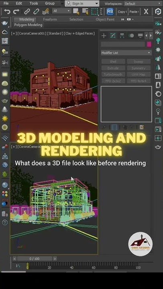The width and height of the screenshot is (163, 289).
Task: Step to the previous frame with < arrow
Action: pyautogui.click(x=14, y=258)
